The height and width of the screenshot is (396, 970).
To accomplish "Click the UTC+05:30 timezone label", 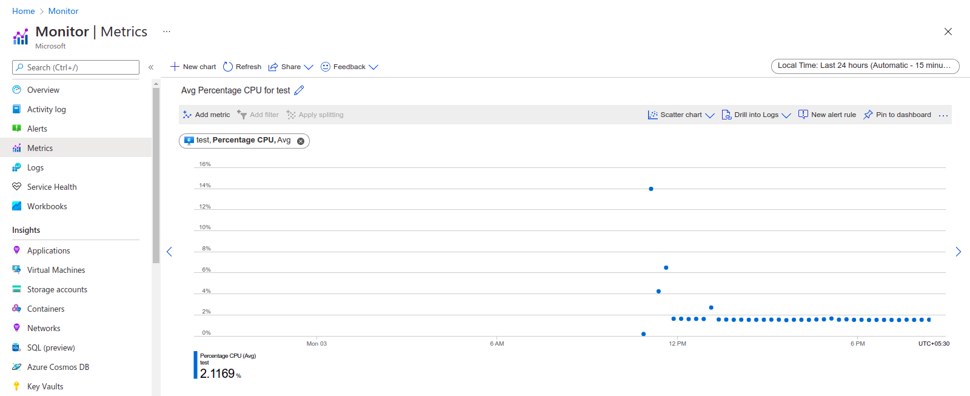I will pos(934,344).
